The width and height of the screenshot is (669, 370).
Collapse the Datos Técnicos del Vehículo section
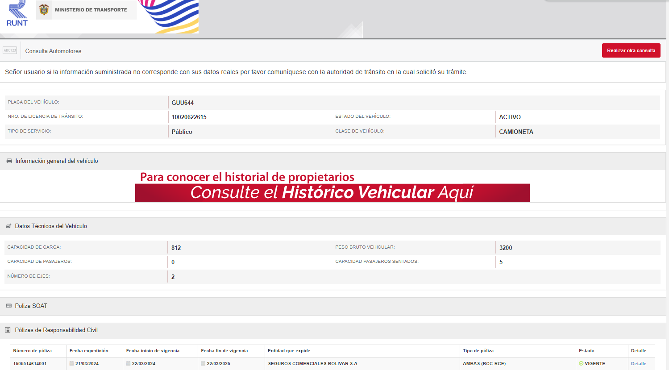pos(51,226)
